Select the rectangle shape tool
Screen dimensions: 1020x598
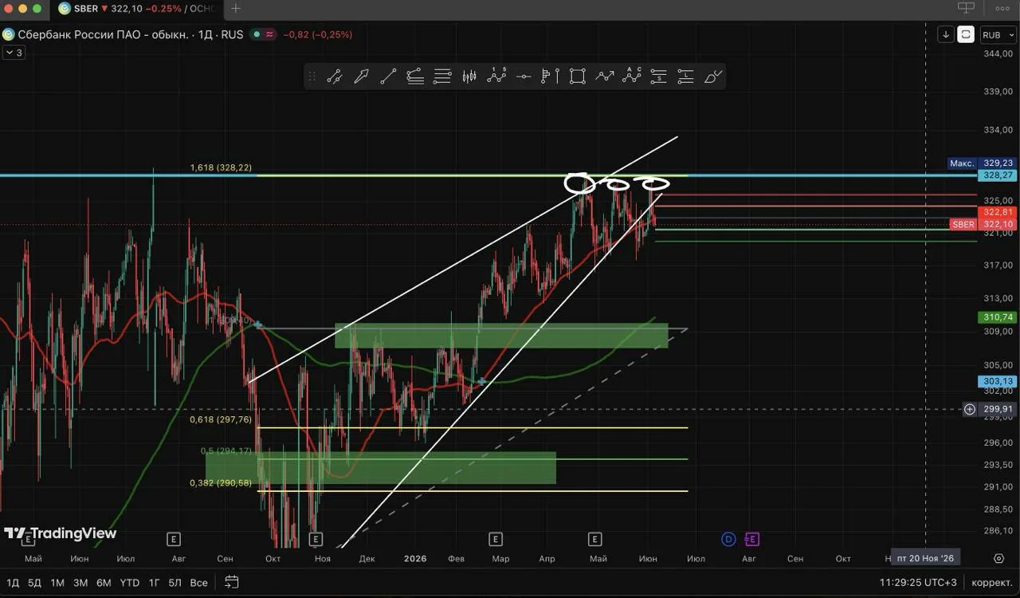(x=578, y=77)
